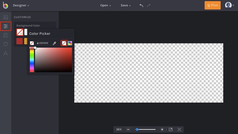
Task: Click the Background Color label
Action: pos(28,25)
